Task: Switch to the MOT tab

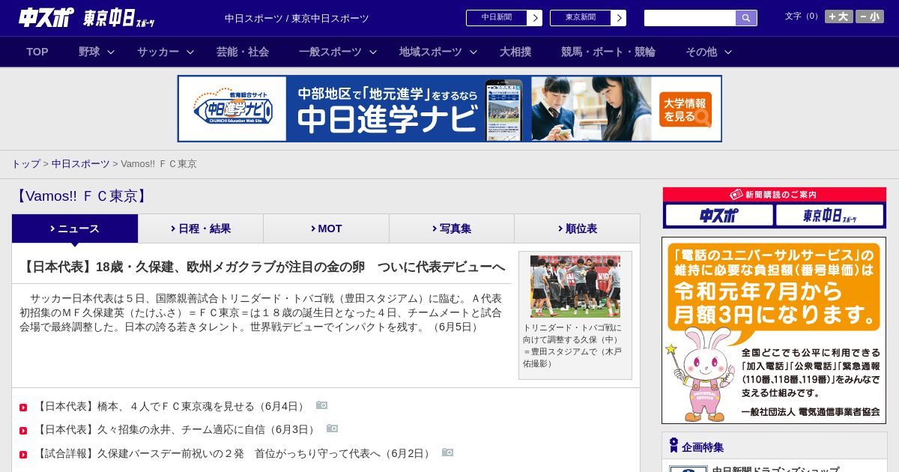Action: coord(326,229)
